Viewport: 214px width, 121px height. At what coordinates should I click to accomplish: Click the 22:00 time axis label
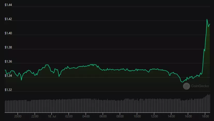(35, 116)
